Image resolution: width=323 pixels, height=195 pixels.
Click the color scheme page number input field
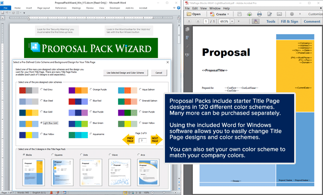143,141
